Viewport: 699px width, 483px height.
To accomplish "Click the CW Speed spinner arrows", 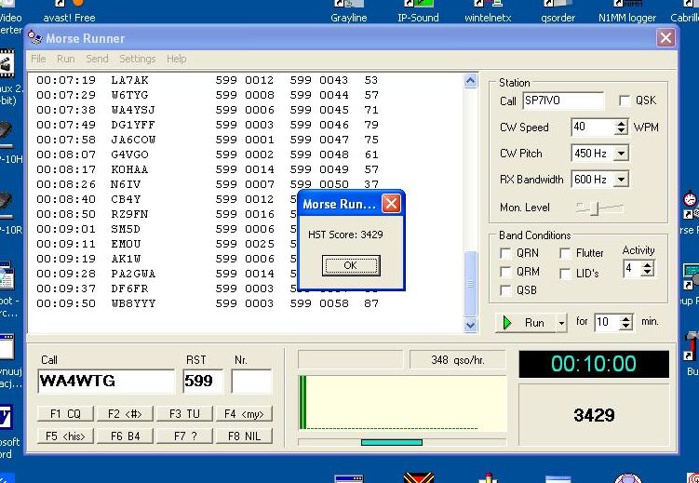I will coord(621,127).
